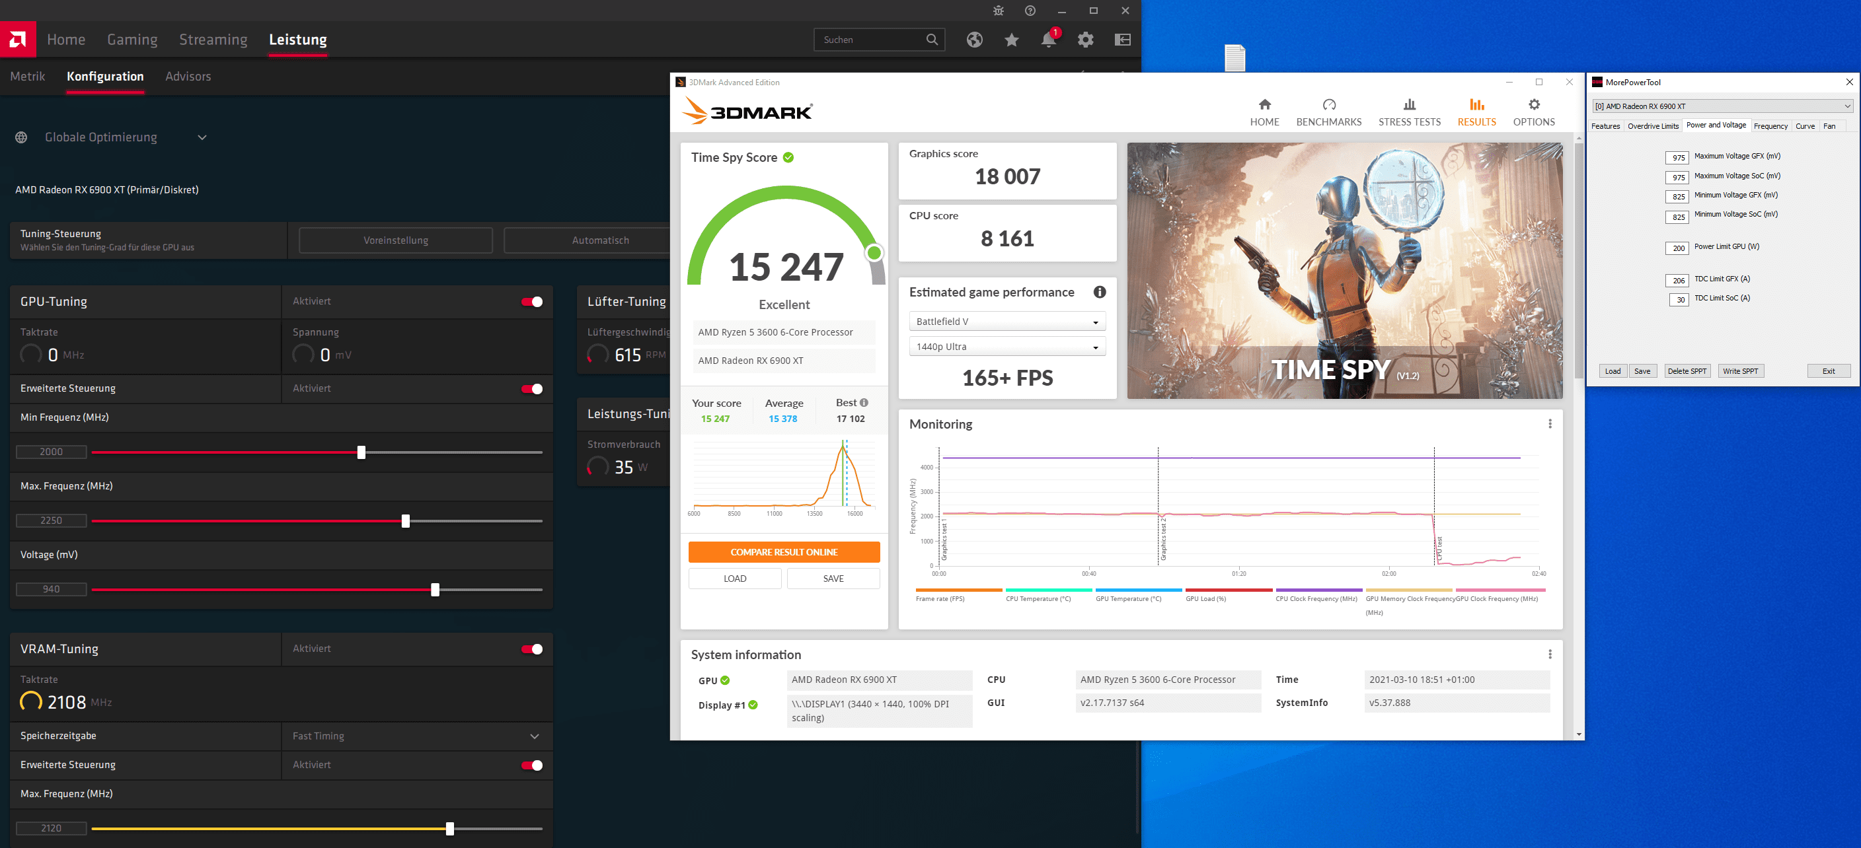
Task: Switch to the Streaming tab
Action: tap(213, 40)
